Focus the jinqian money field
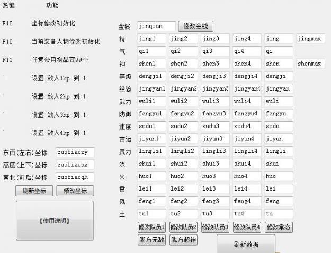The image size is (331, 253). (x=156, y=26)
